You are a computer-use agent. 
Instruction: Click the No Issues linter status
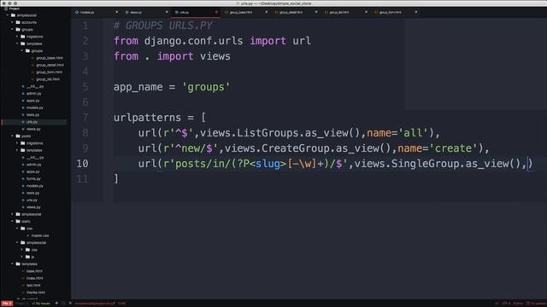tap(42, 304)
